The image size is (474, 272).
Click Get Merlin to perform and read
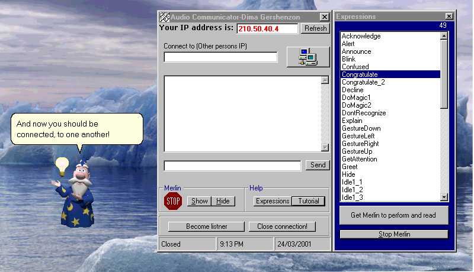(x=393, y=215)
